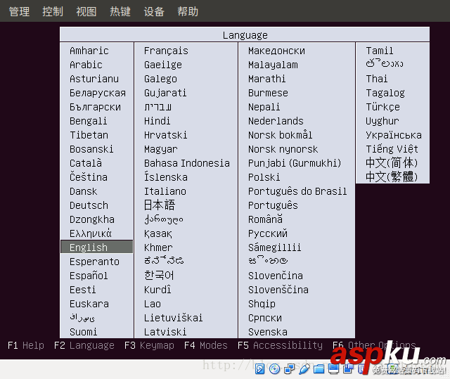
Task: Select Русский language
Action: [x=268, y=233]
